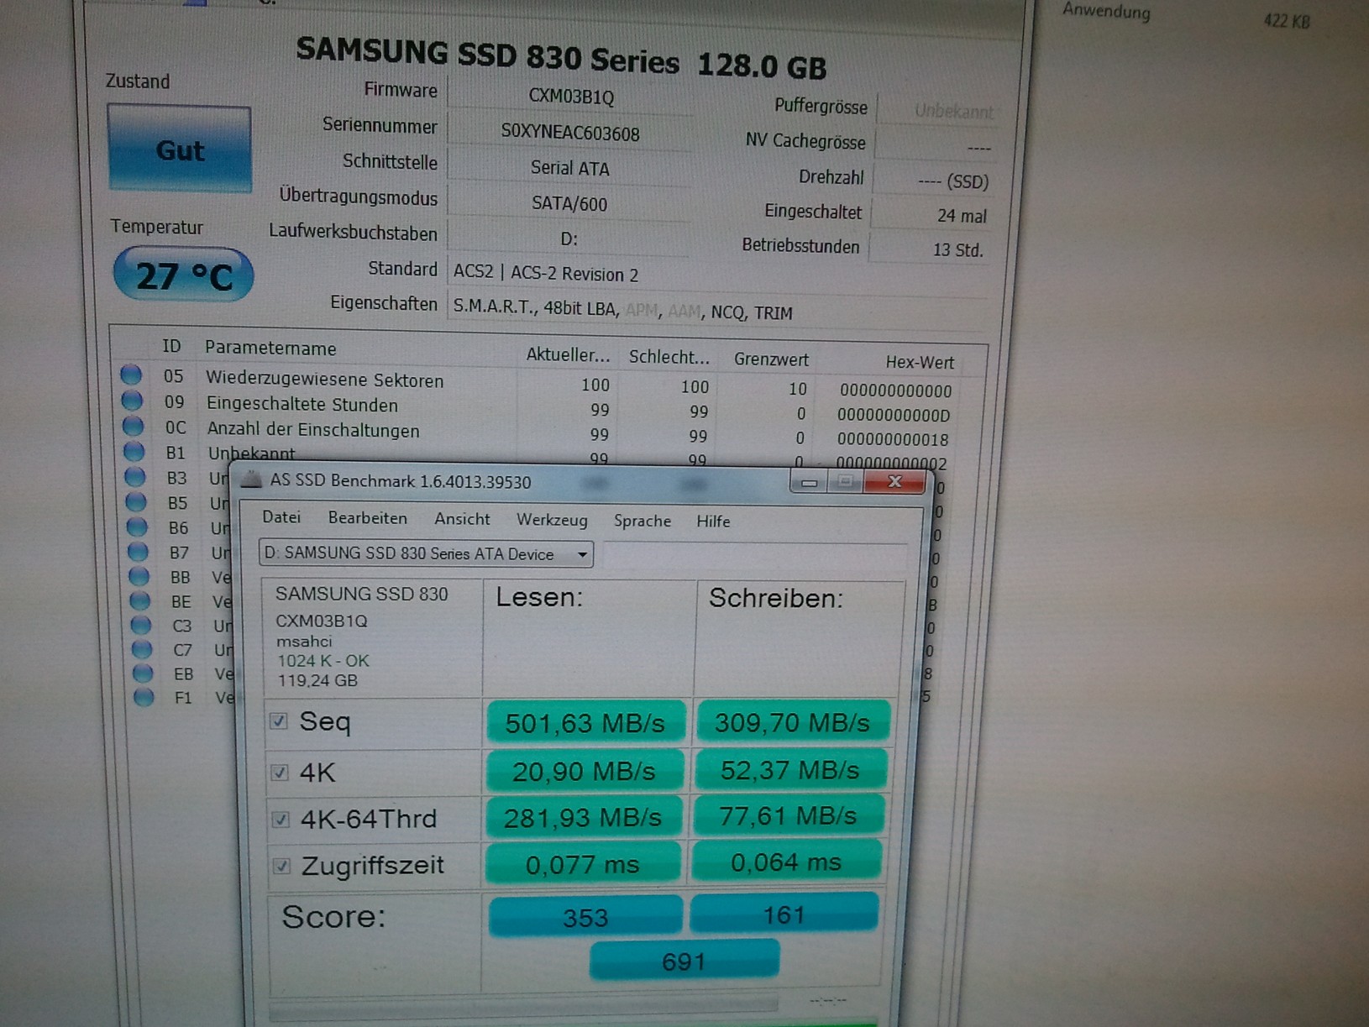Viewport: 1369px width, 1027px height.
Task: Click the ID column header
Action: (x=171, y=346)
